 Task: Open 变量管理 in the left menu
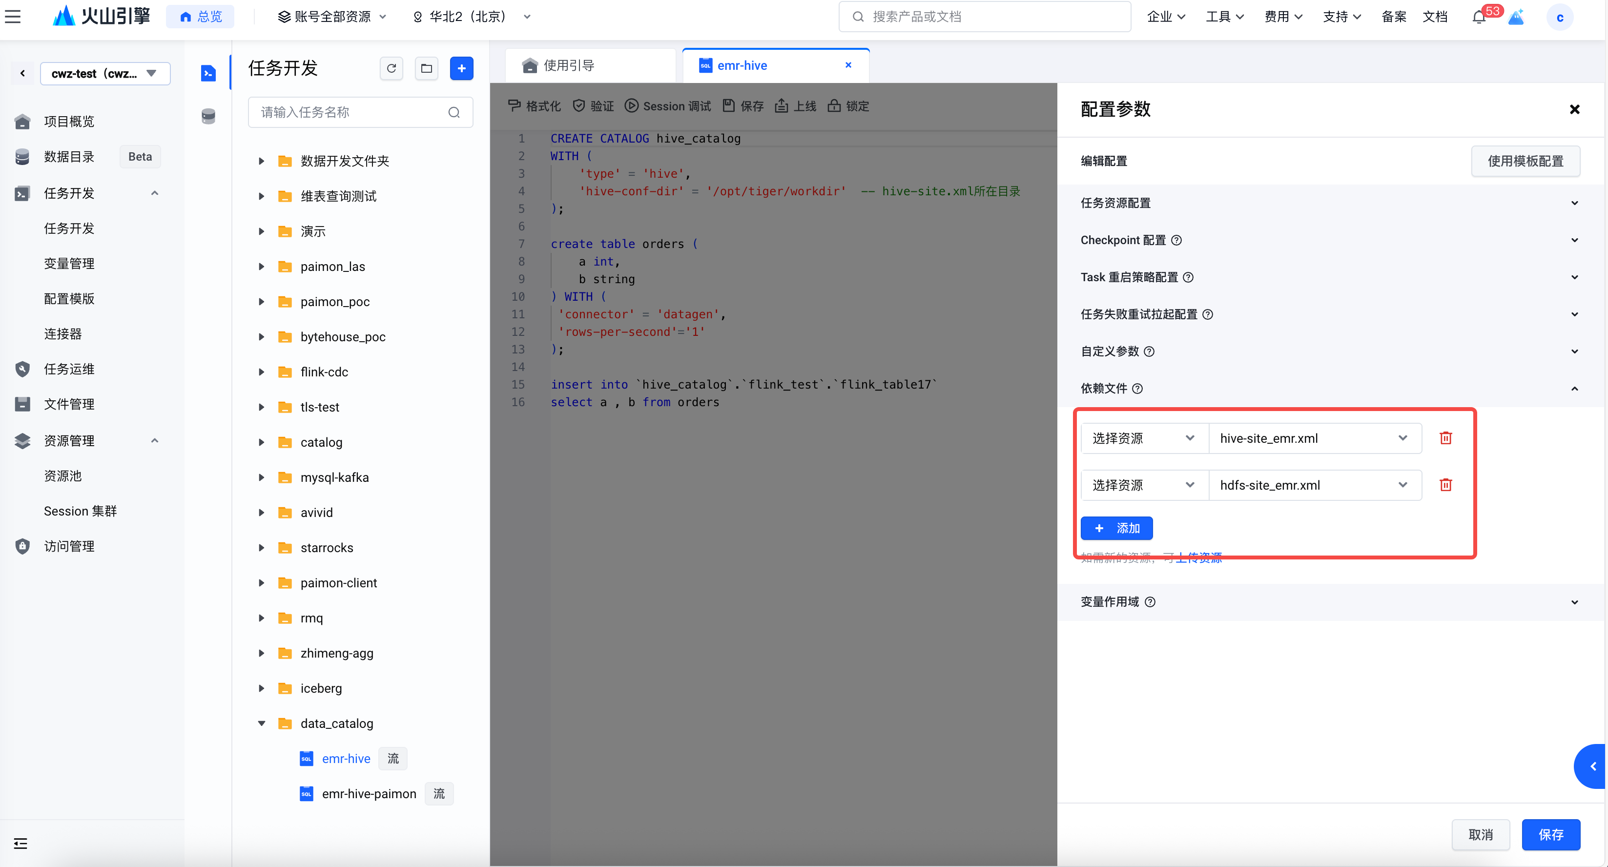(69, 264)
